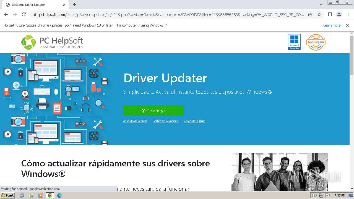Open the Chrome profile avatar
Screen dimensions: 354x199
tap(339, 14)
